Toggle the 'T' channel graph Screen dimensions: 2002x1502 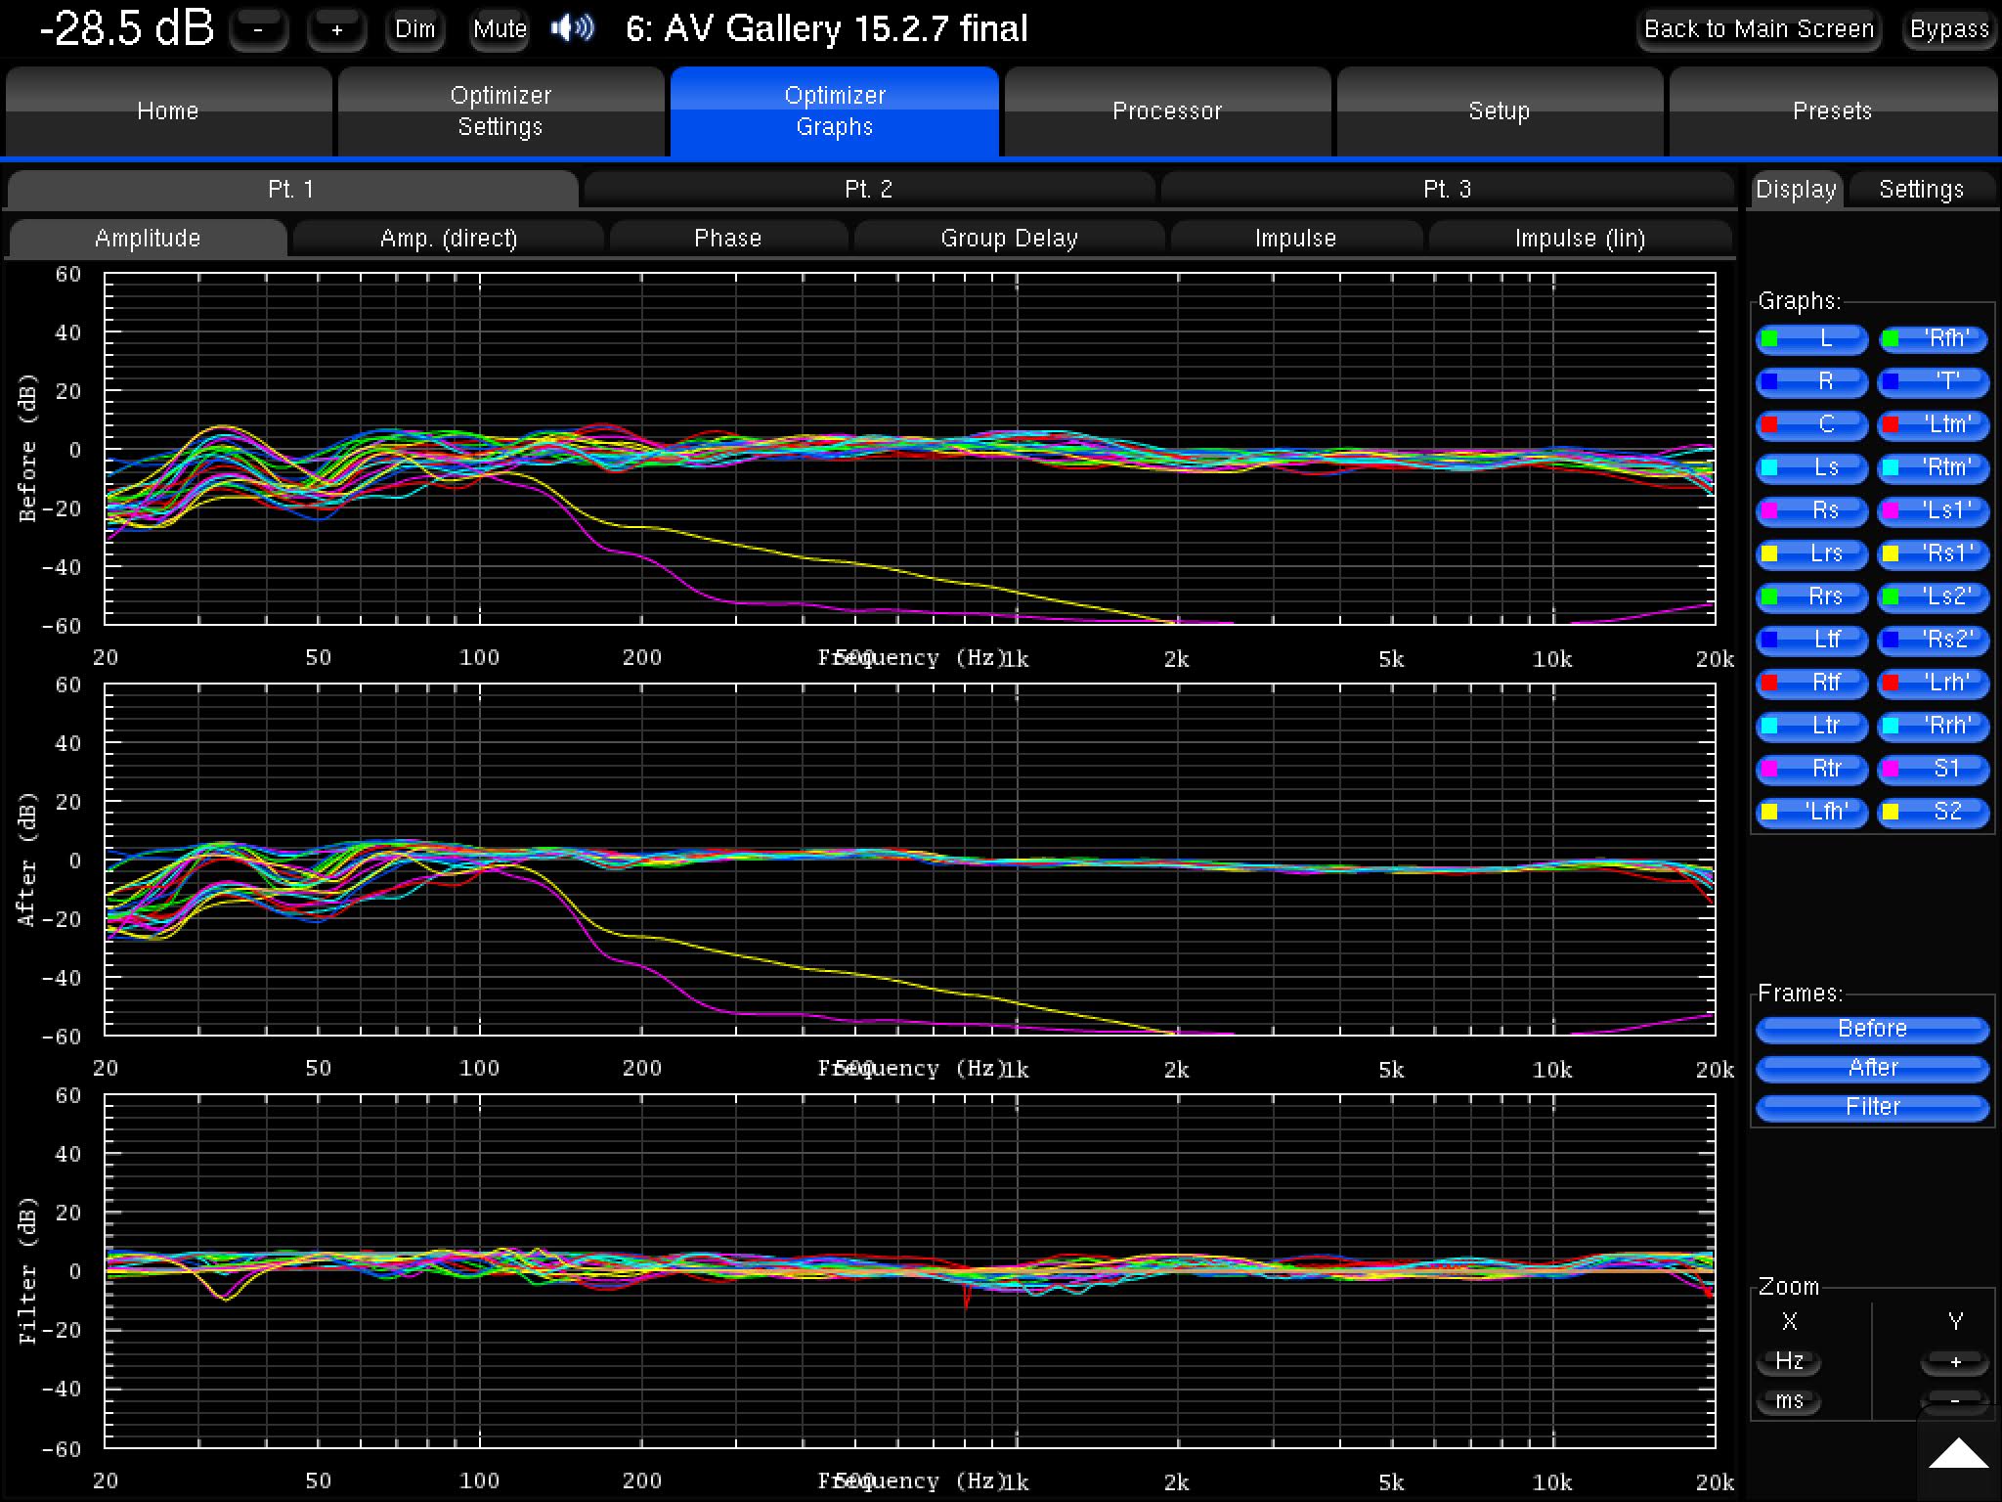1934,381
